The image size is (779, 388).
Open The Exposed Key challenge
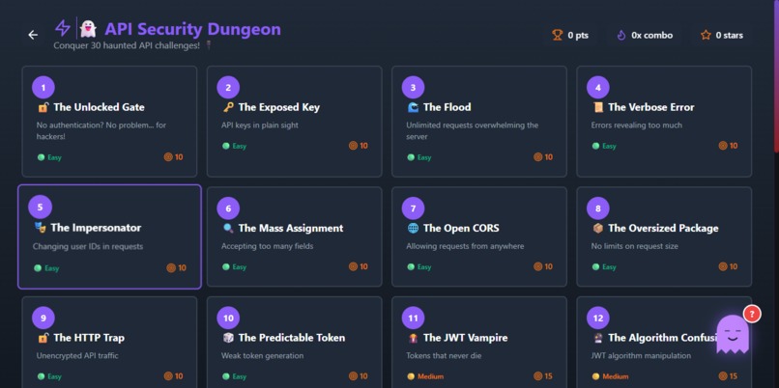click(x=294, y=122)
